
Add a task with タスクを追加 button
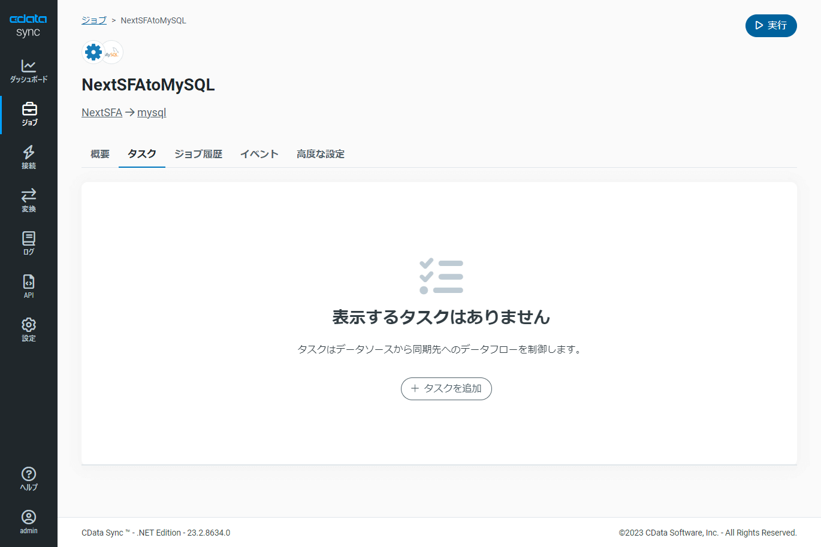click(x=446, y=389)
